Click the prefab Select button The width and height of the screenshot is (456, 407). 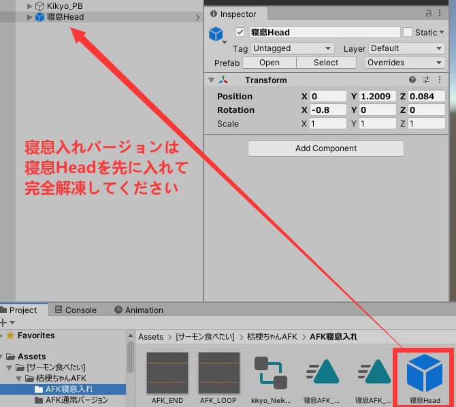tap(326, 63)
